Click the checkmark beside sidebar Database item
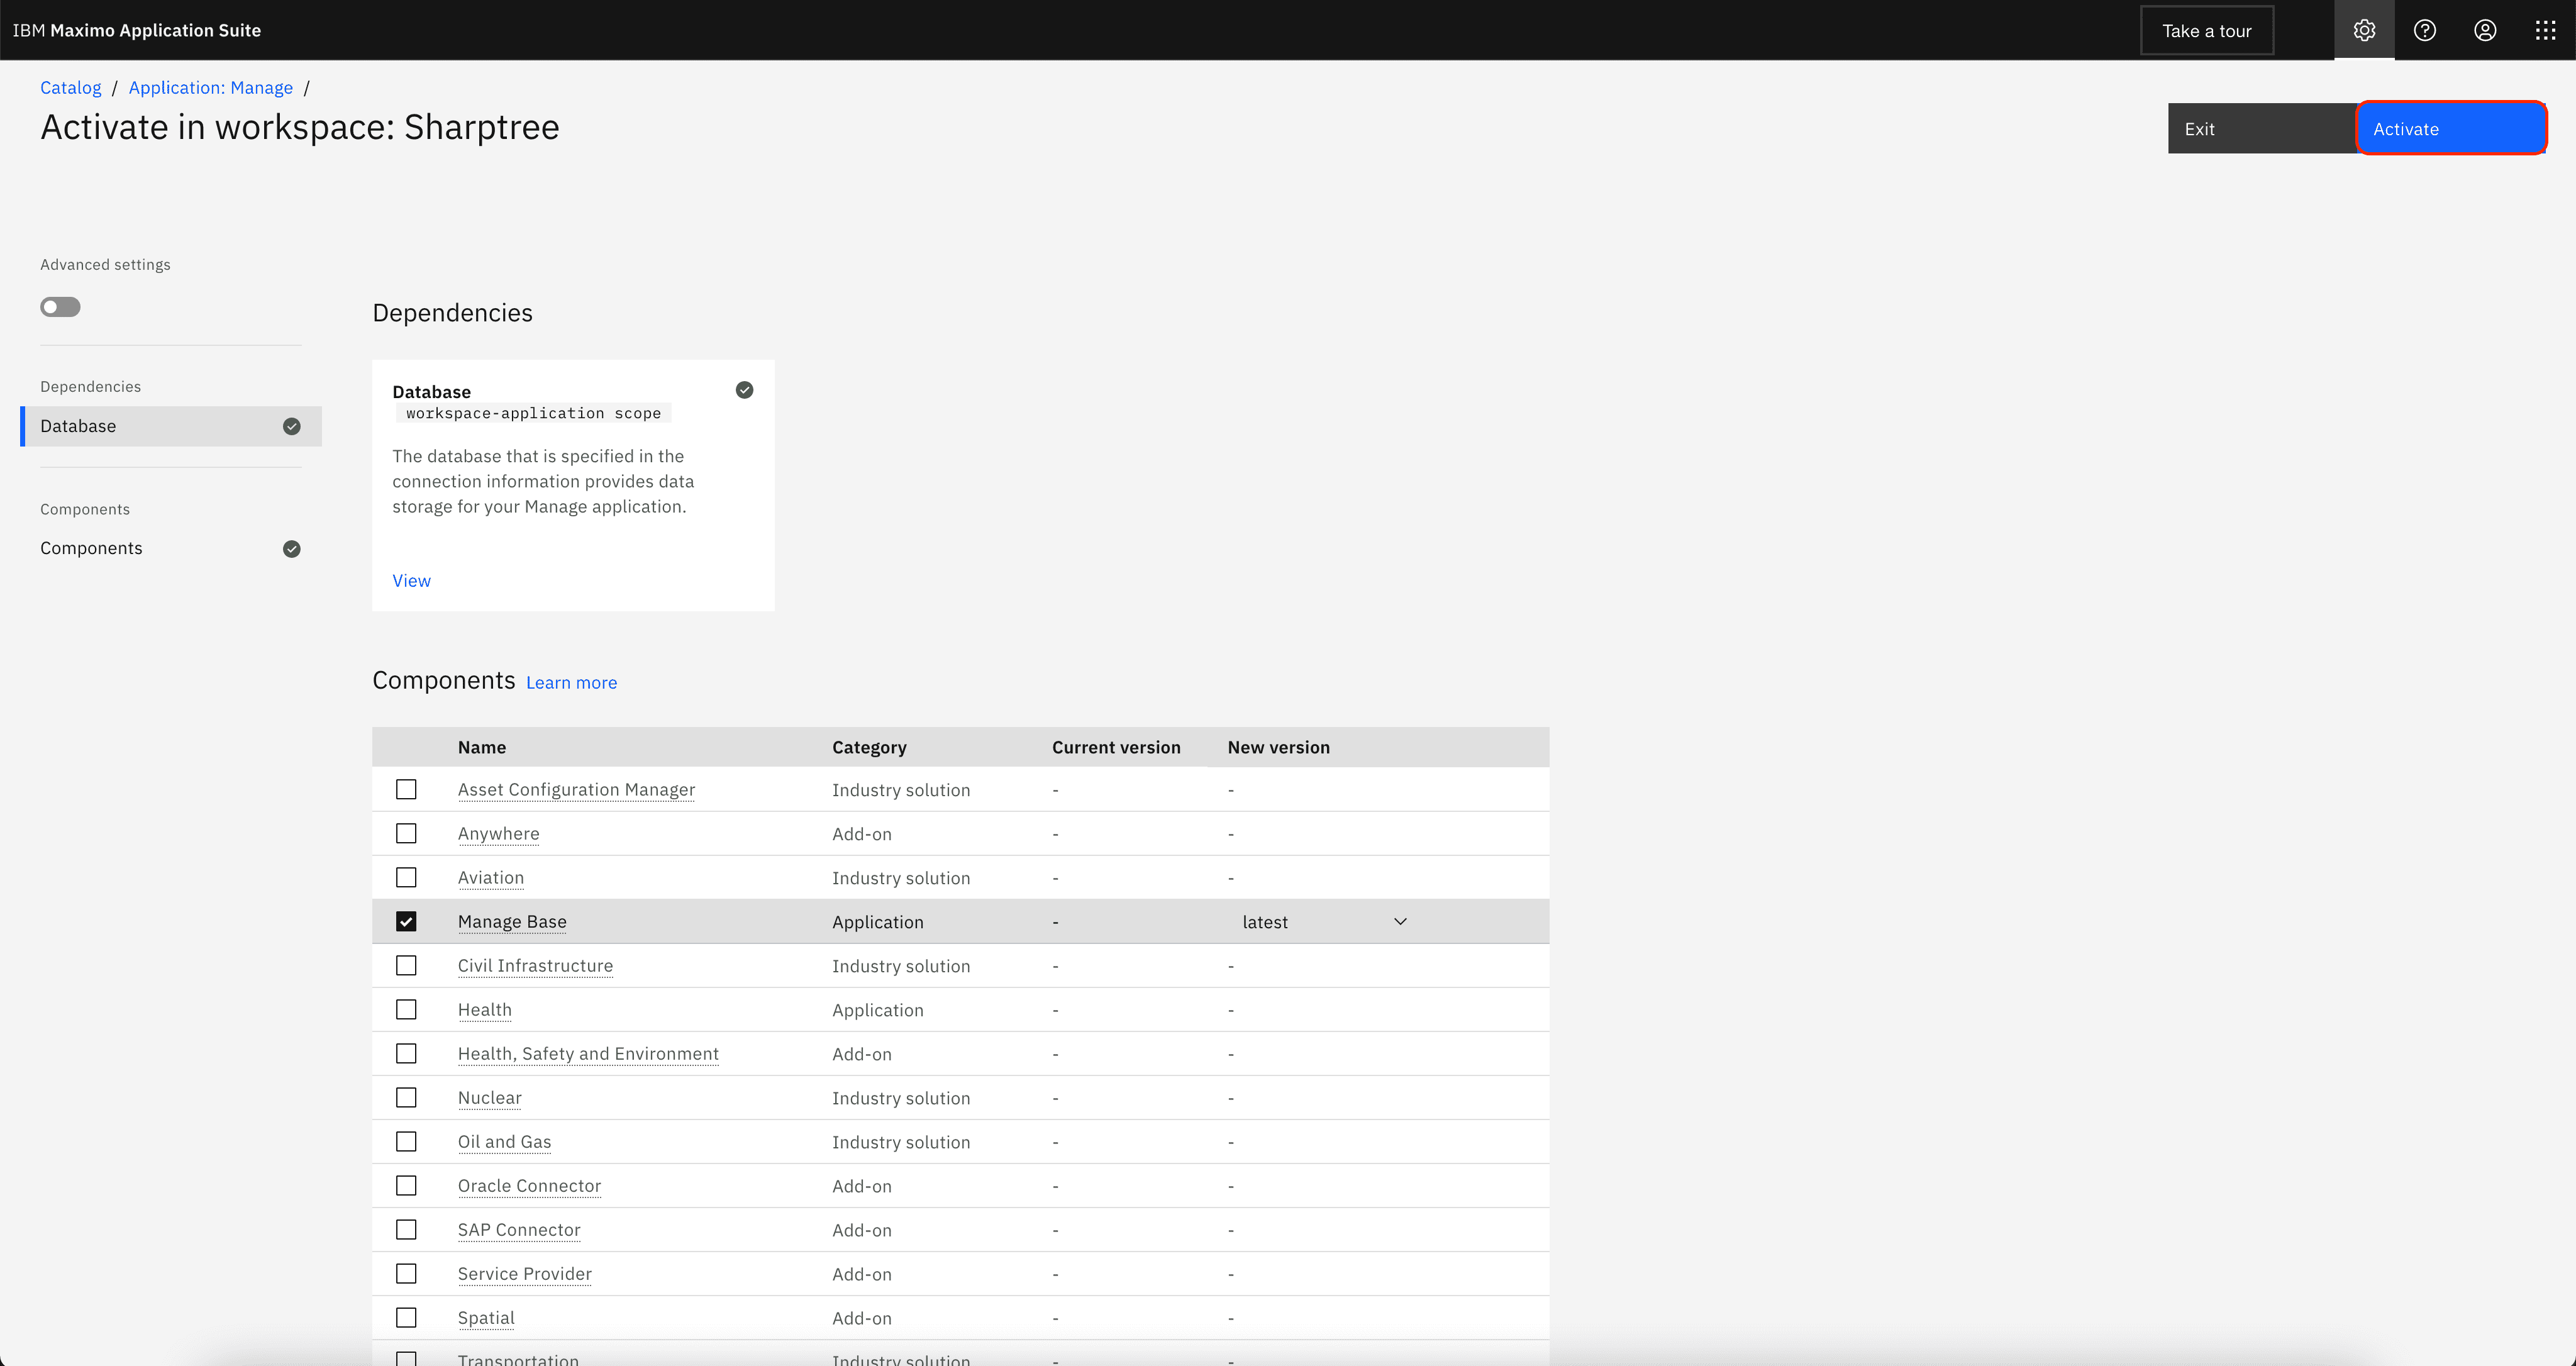Screen dimensions: 2576x1366 click(x=291, y=427)
